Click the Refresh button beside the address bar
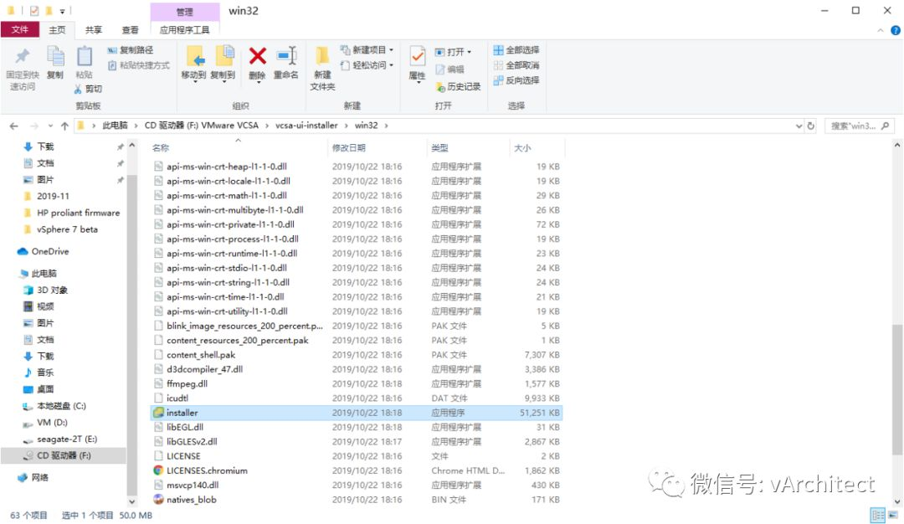Viewport: 904px width, 524px height. pos(810,126)
